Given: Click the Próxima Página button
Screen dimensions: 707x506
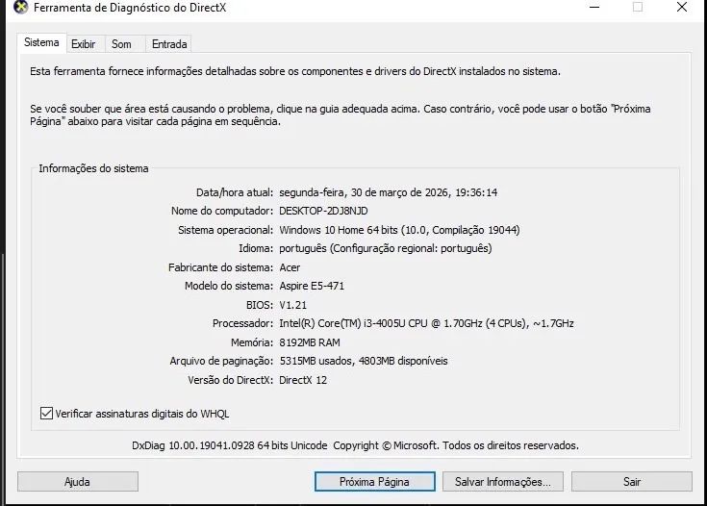Looking at the screenshot, I should 375,482.
